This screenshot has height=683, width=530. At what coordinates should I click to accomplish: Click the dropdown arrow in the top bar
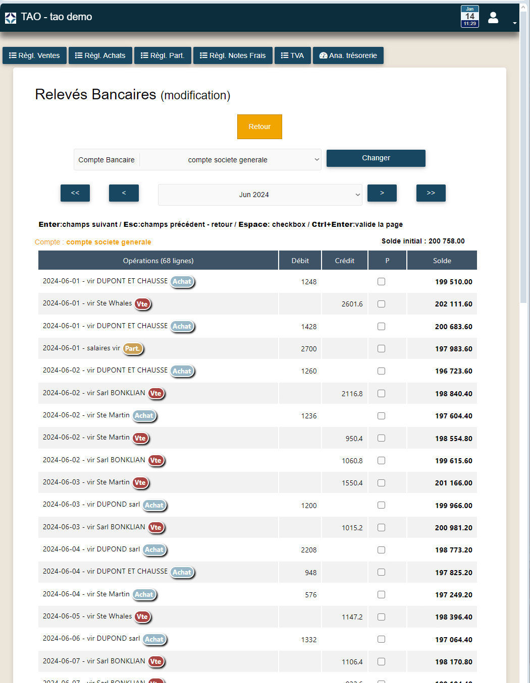click(x=514, y=22)
